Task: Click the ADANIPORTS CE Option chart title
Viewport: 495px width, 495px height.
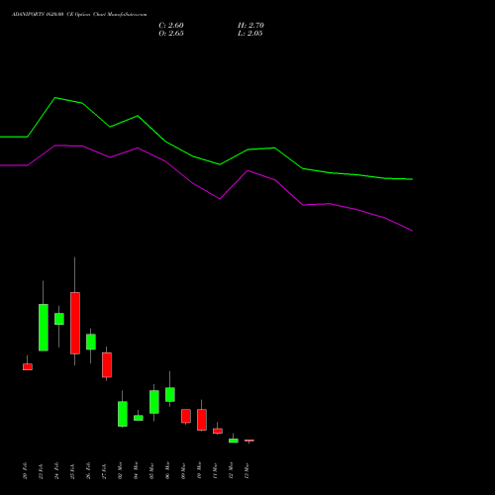Action: [x=79, y=15]
